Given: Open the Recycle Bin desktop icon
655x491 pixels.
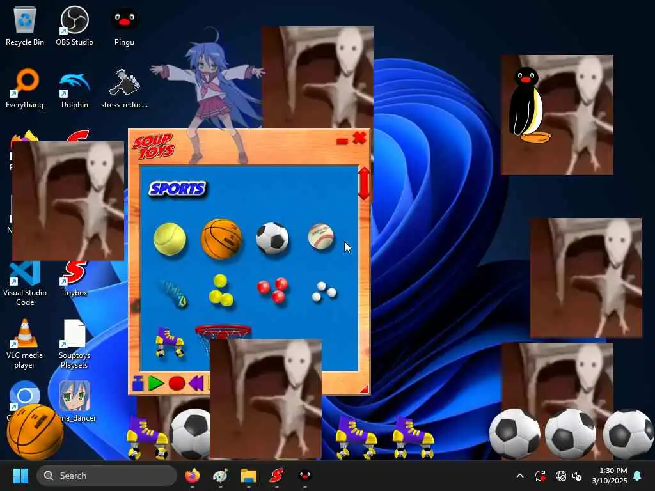Looking at the screenshot, I should coord(25,27).
